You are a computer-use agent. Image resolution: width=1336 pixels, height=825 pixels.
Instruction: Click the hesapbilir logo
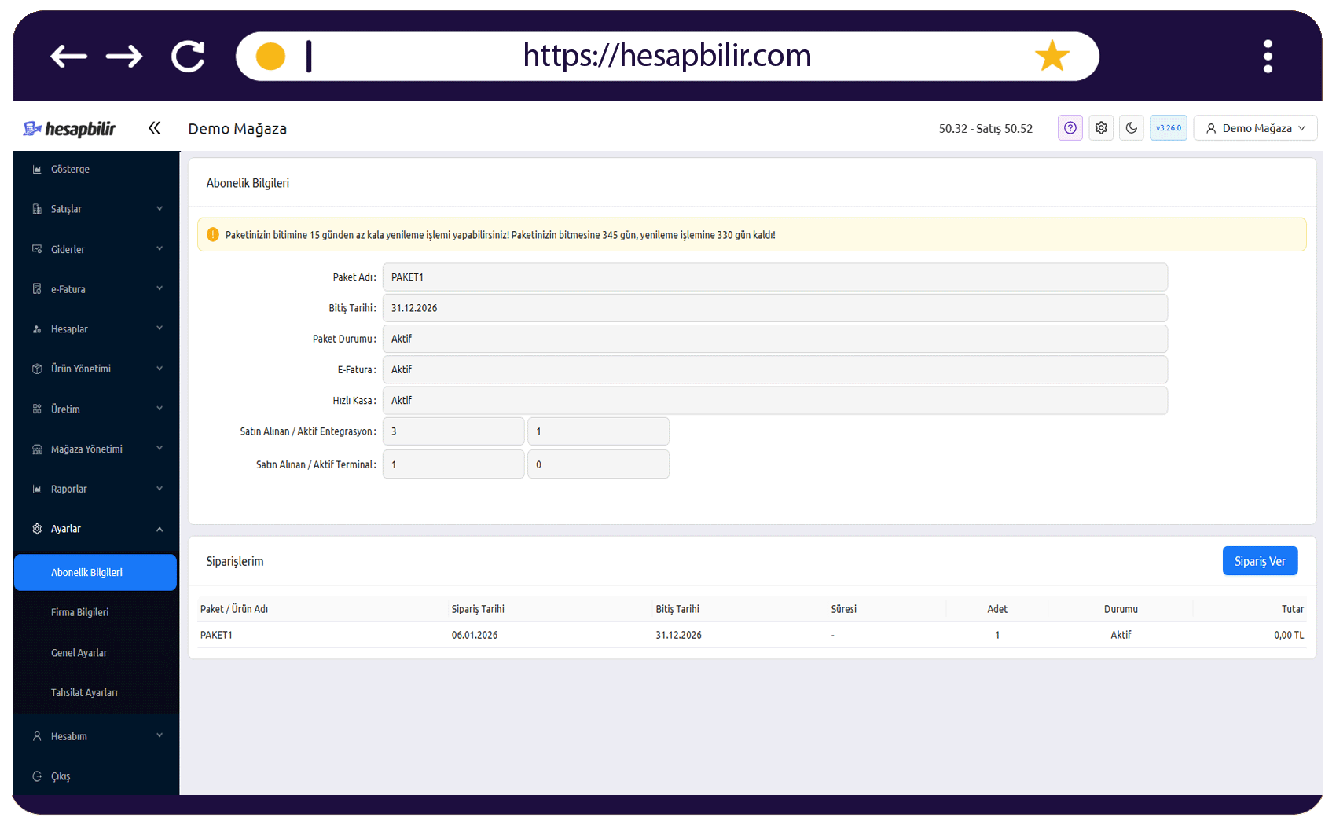[69, 129]
